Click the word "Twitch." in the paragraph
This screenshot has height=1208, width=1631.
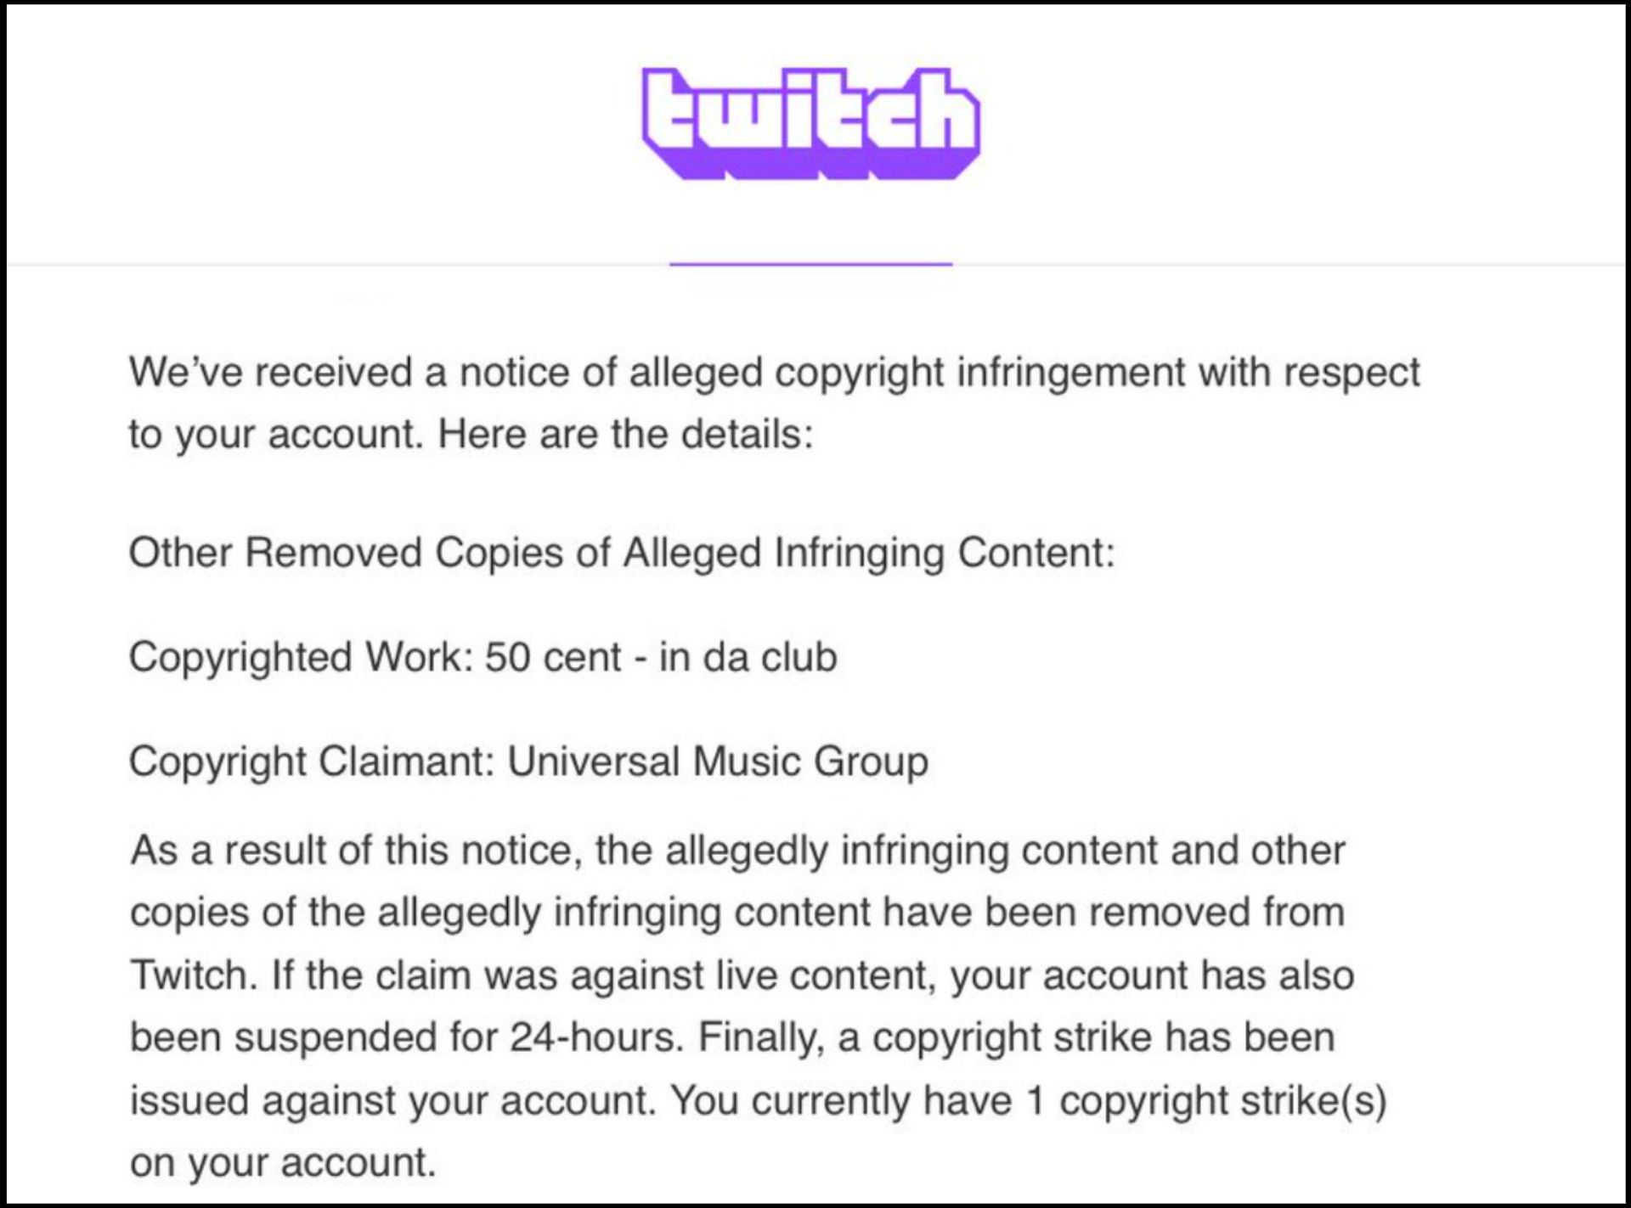[194, 975]
